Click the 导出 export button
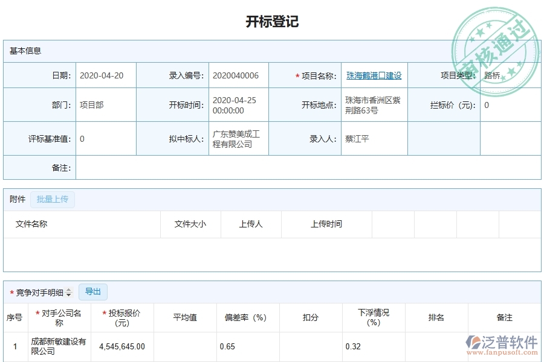Screen dimensions: 544x362 (x=93, y=291)
